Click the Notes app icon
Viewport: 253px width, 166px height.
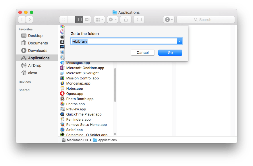point(62,88)
